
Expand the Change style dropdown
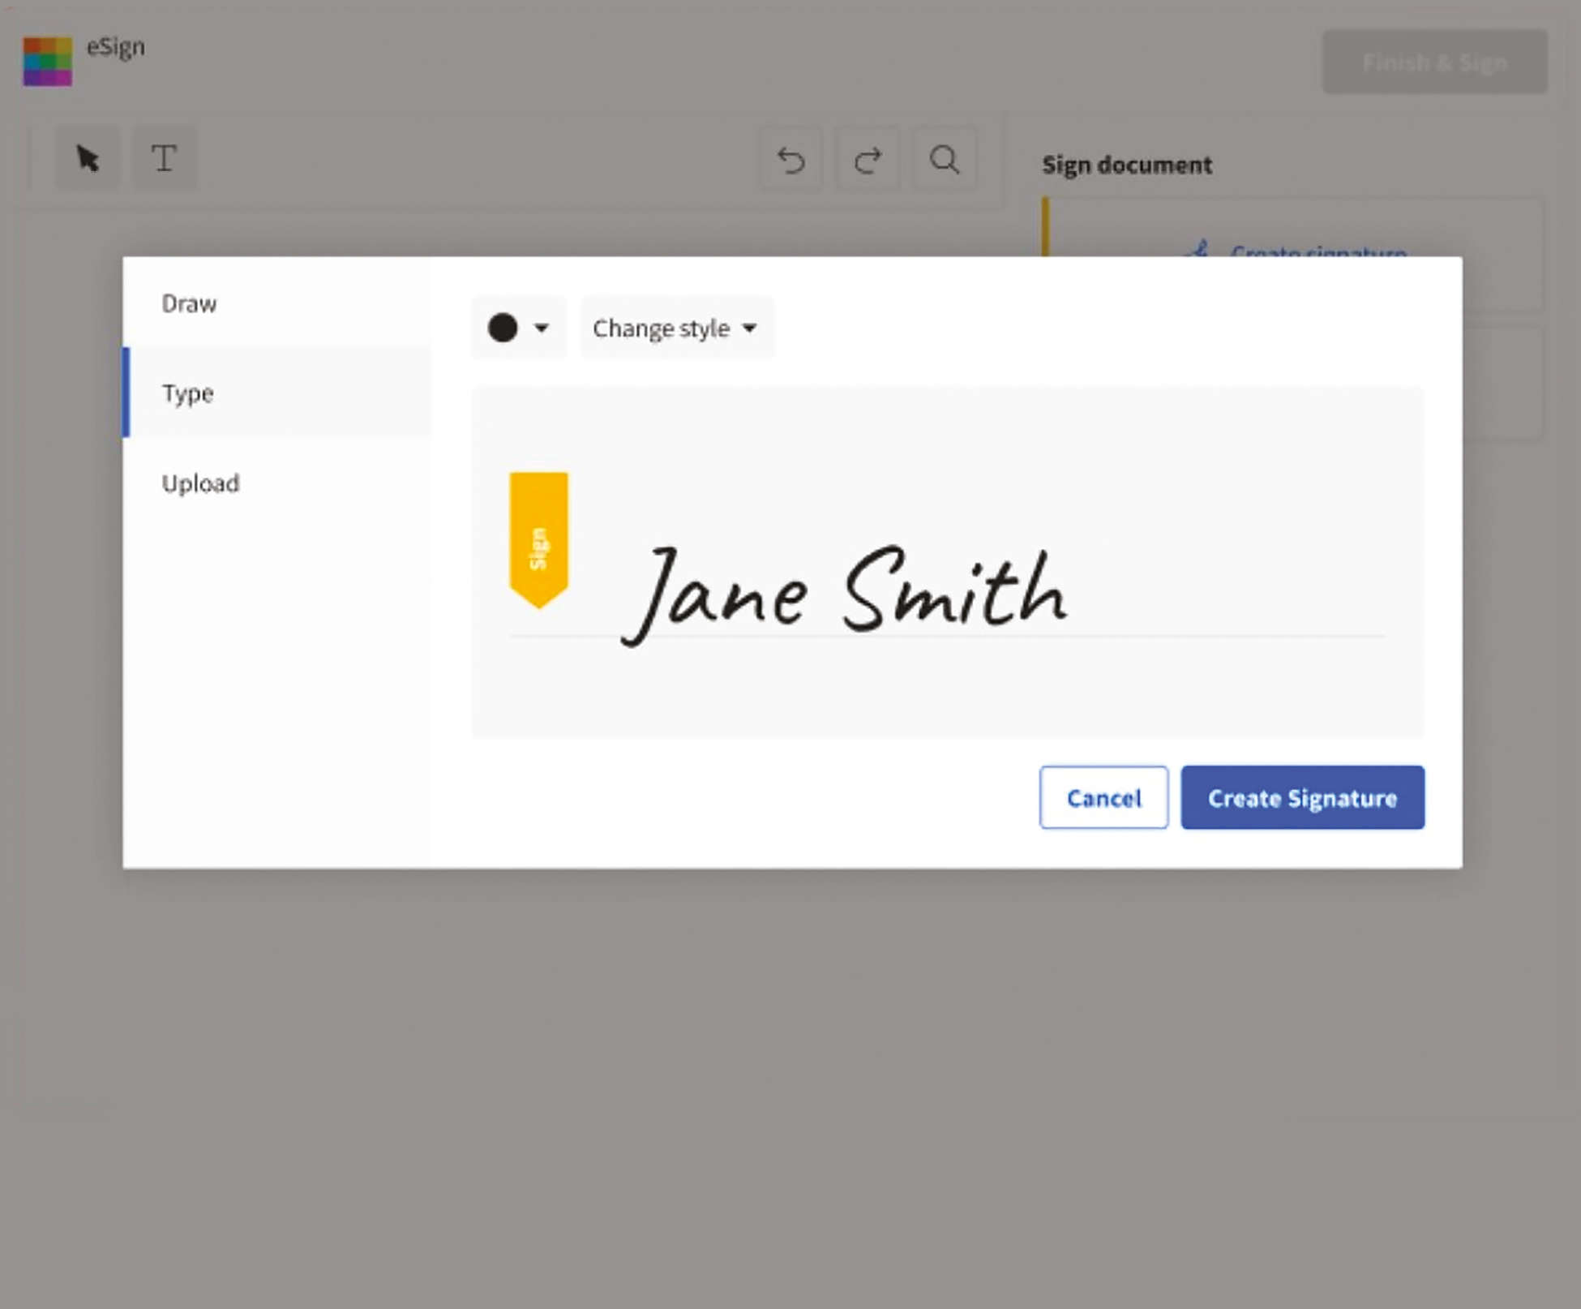pyautogui.click(x=675, y=328)
